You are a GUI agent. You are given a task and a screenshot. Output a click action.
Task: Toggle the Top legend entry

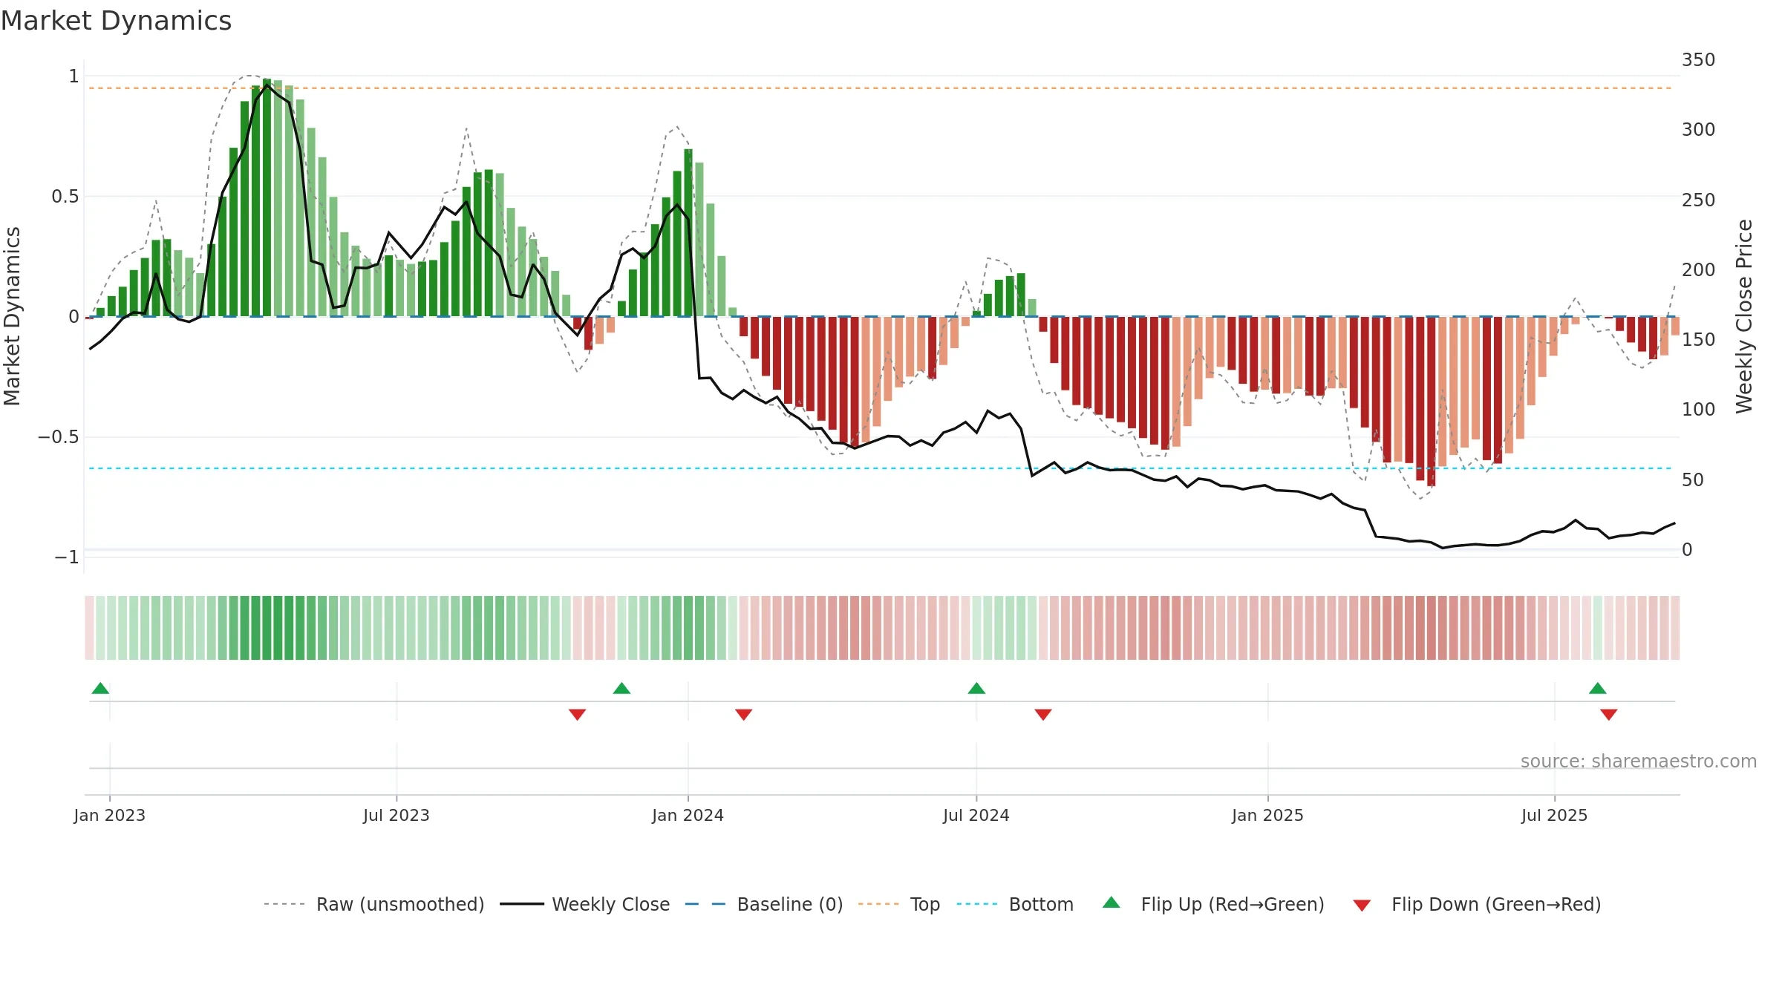click(x=899, y=904)
